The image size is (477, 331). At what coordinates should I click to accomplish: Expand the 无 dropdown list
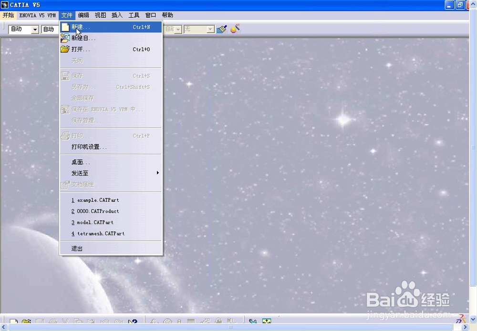click(210, 30)
